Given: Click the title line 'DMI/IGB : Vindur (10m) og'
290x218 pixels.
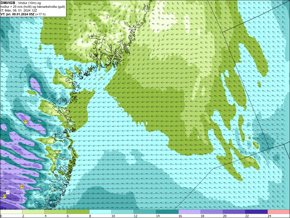Looking at the screenshot, I should (x=21, y=3).
